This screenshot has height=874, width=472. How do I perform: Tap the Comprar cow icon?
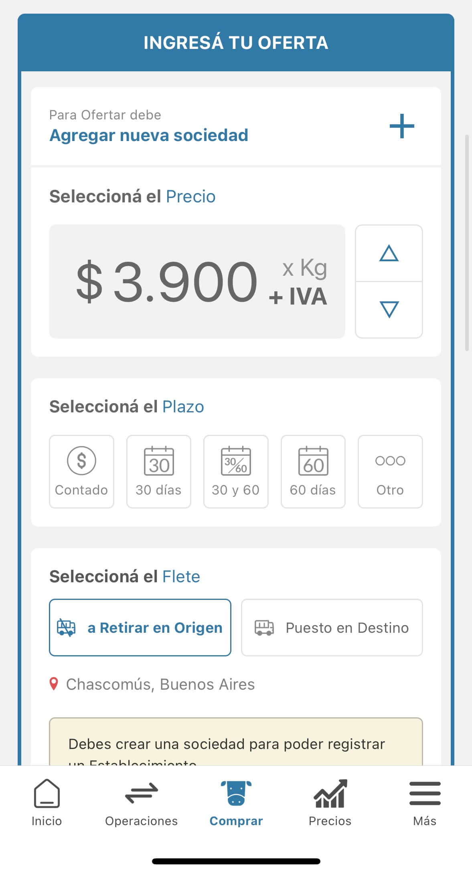click(236, 793)
